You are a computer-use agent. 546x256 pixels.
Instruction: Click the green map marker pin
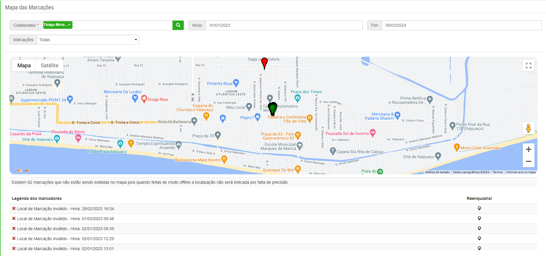coord(272,108)
